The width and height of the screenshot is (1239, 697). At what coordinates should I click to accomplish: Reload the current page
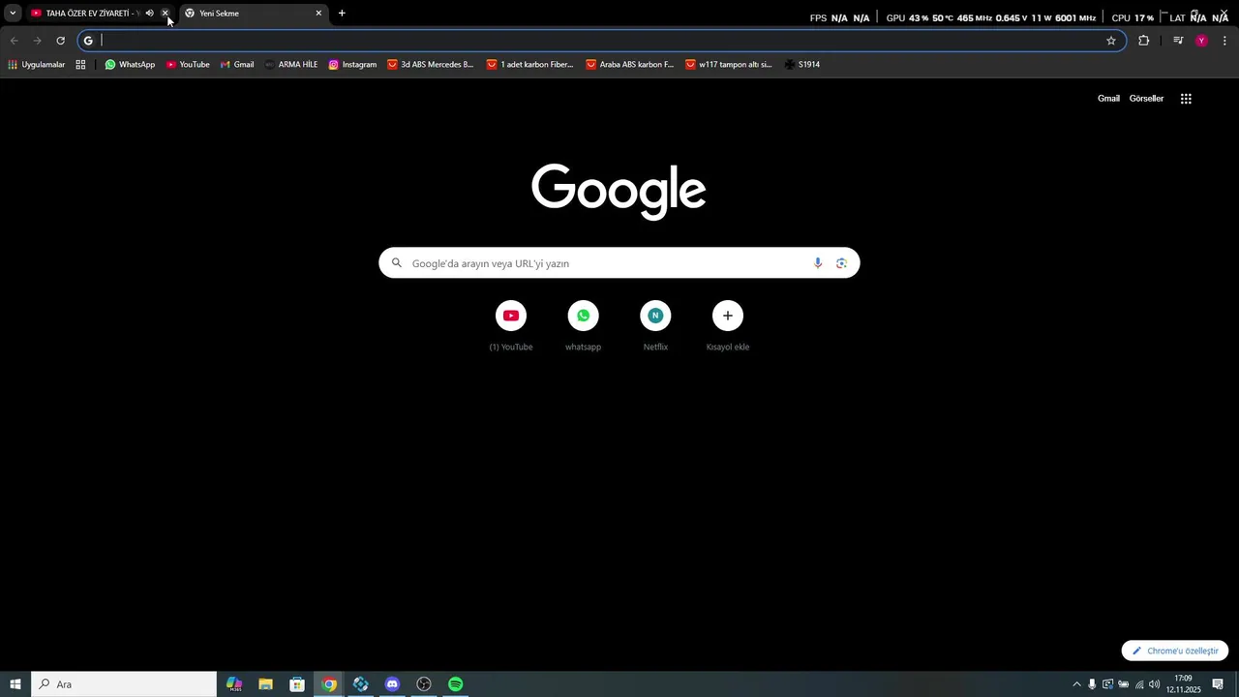click(x=60, y=41)
